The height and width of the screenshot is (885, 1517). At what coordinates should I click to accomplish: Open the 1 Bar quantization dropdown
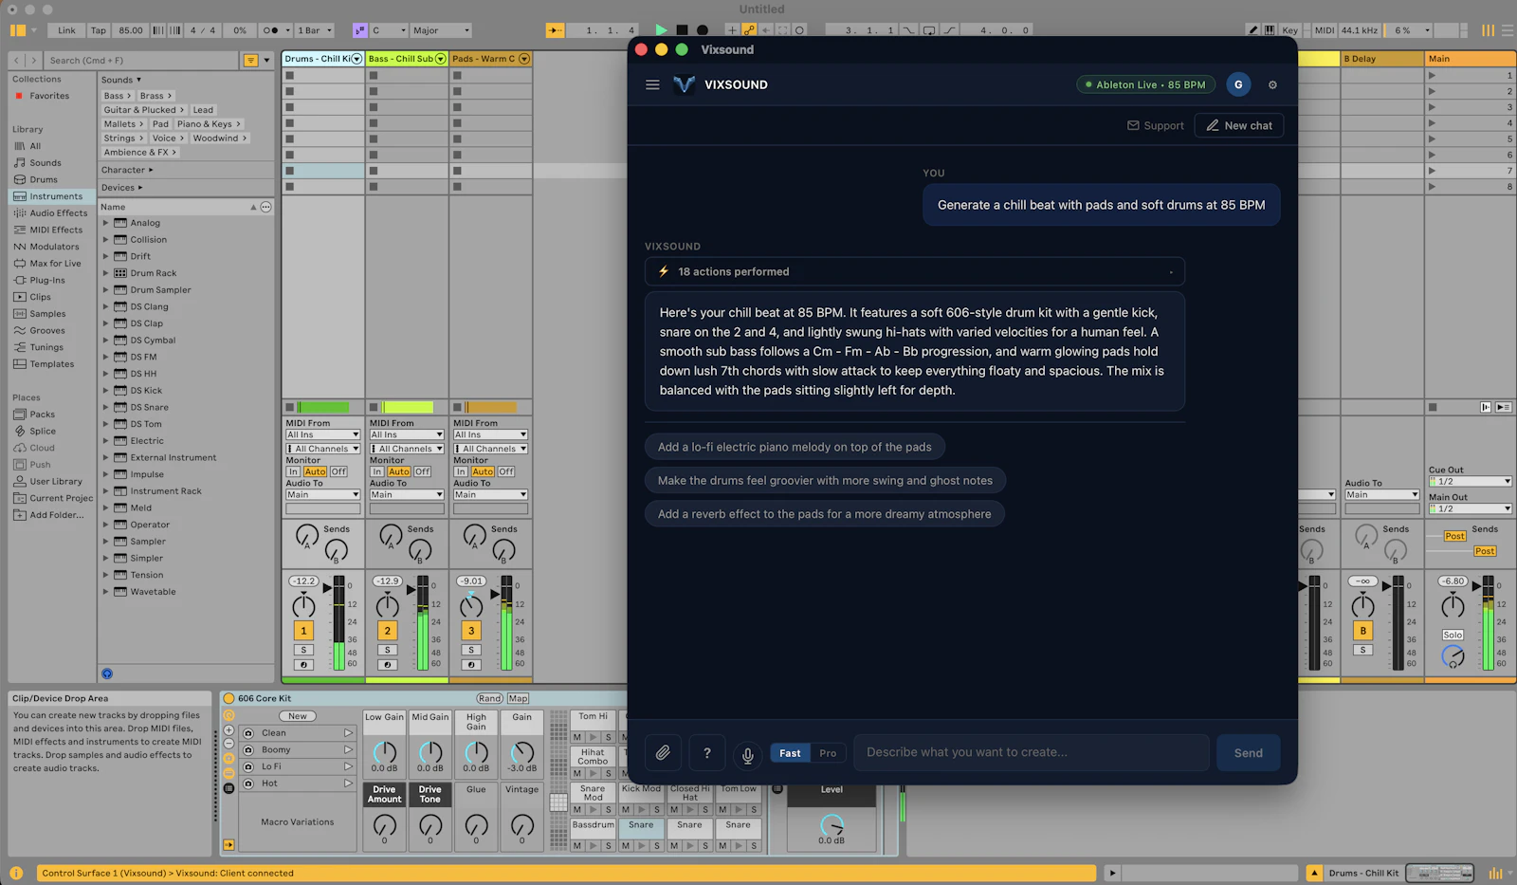click(315, 30)
